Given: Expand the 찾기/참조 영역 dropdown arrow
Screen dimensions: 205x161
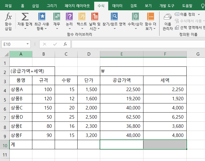Looking at the screenshot, I should coord(115,29).
